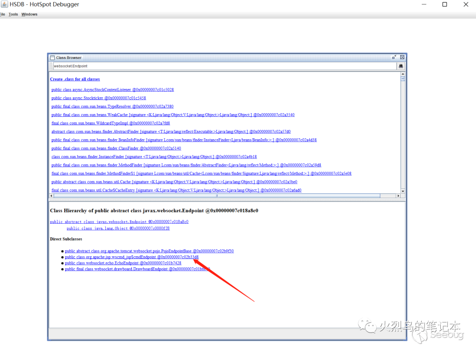Open finder.MethodFinder$1 class link
Image resolution: width=476 pixels, height=347 pixels.
201,173
